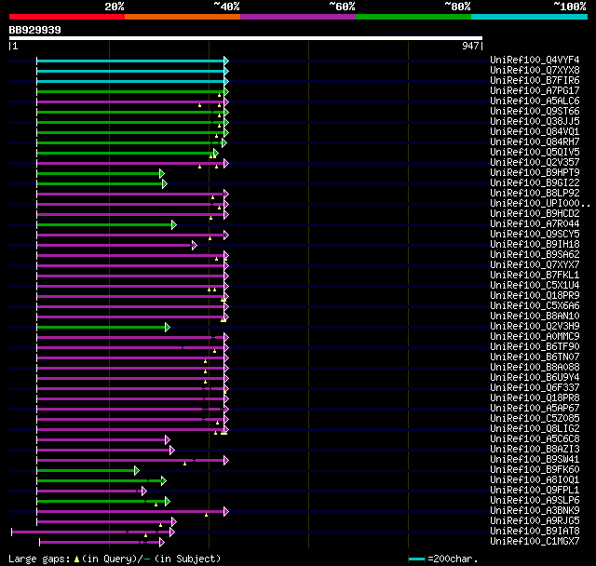This screenshot has height=566, width=596.
Task: Click UniRef100_B9IAT8 label
Action: pos(535,532)
